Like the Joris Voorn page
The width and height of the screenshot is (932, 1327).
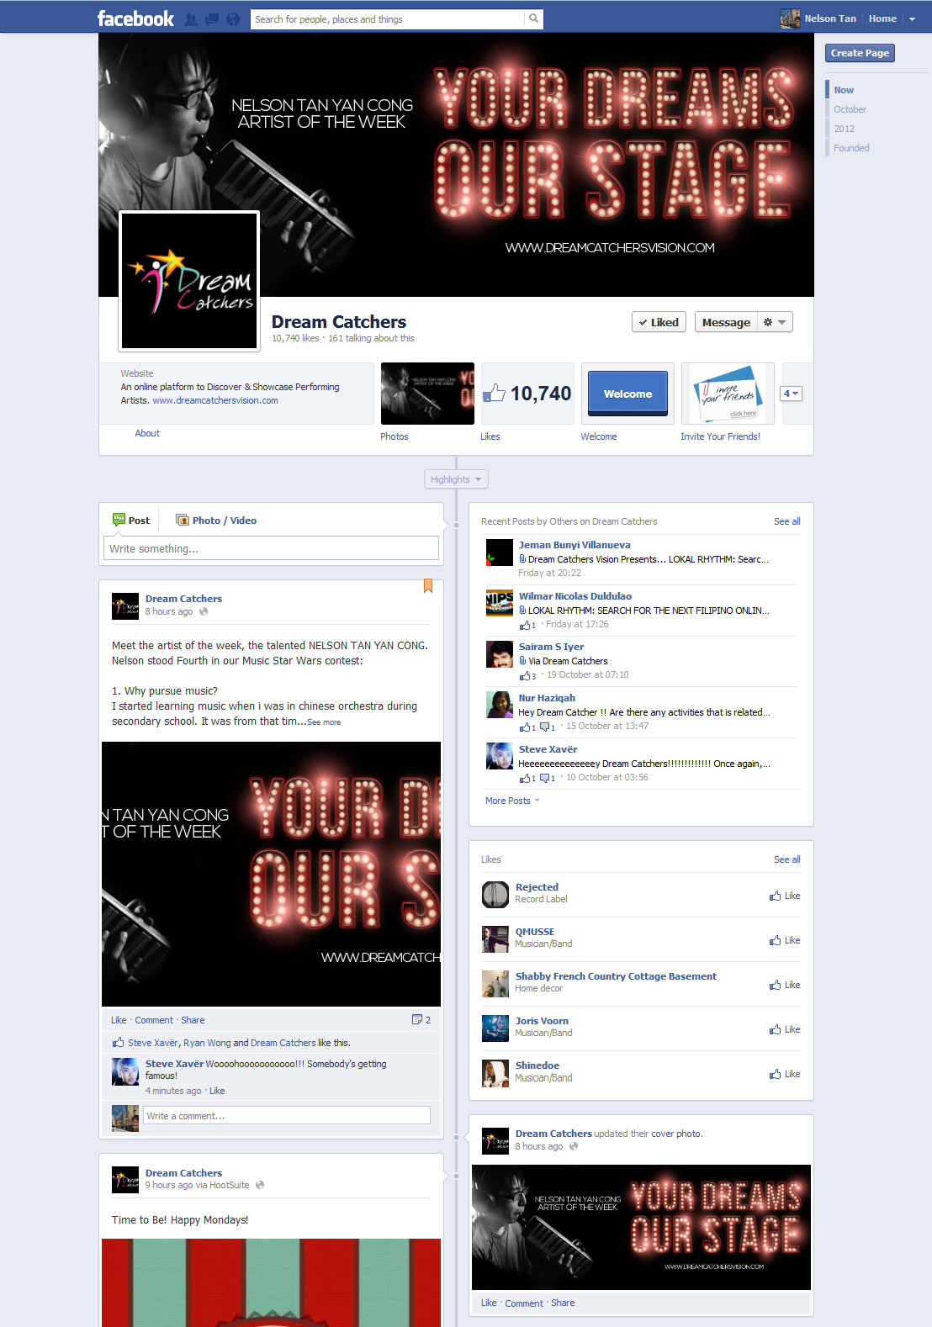(785, 1029)
